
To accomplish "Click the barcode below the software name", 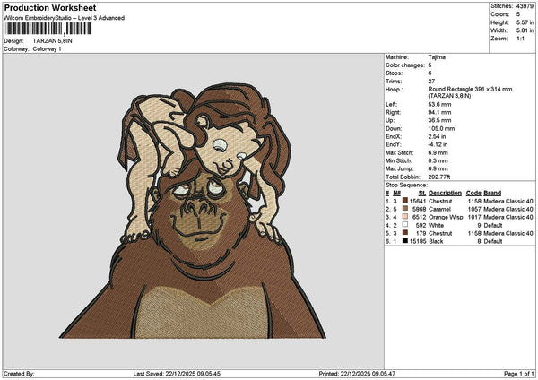I will [48, 29].
